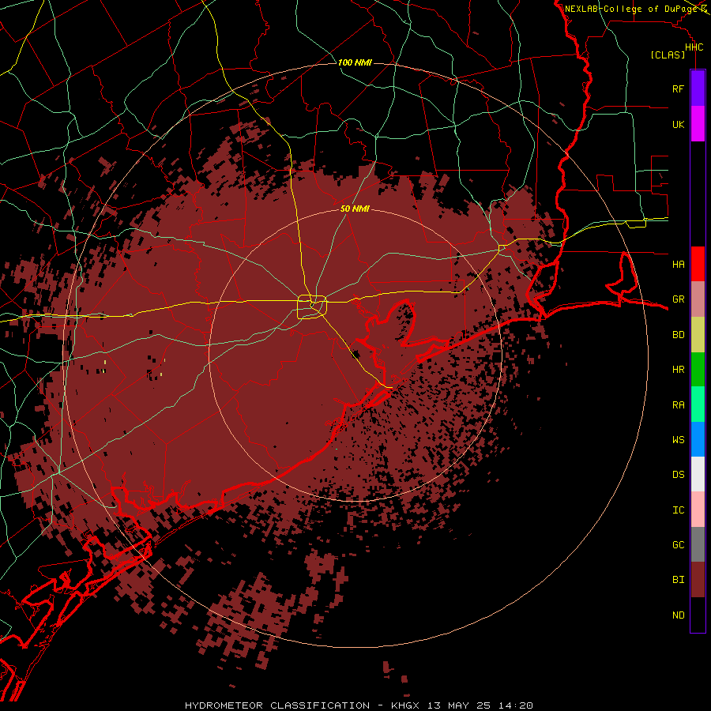Click the GR legend color swatch

pos(698,299)
